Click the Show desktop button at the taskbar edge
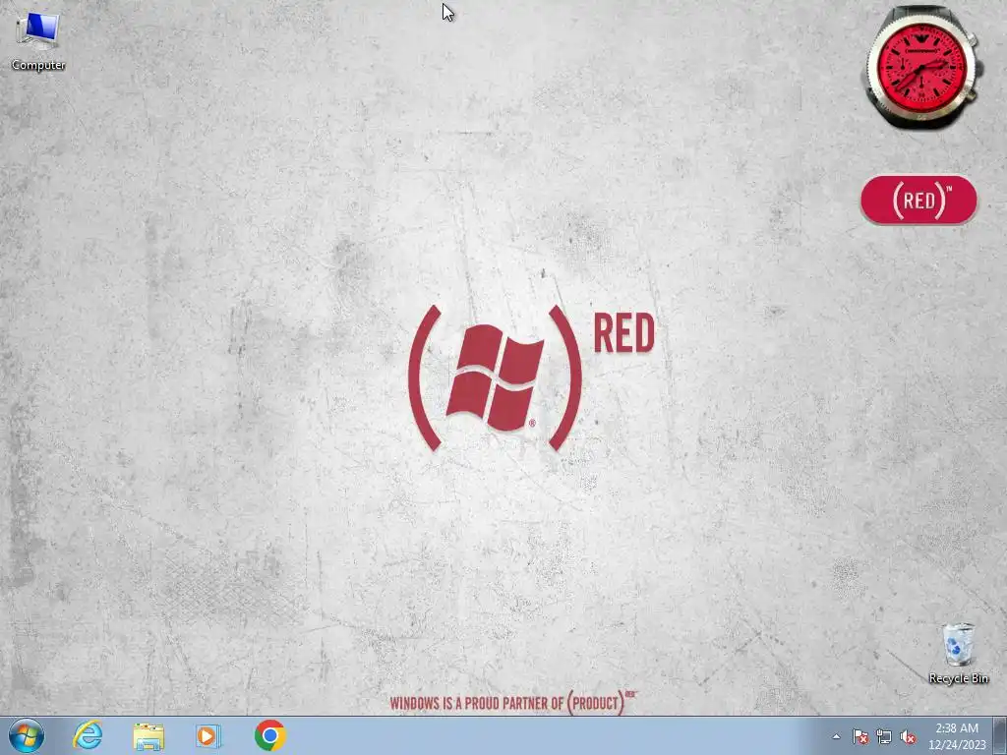This screenshot has height=755, width=1007. click(1000, 736)
